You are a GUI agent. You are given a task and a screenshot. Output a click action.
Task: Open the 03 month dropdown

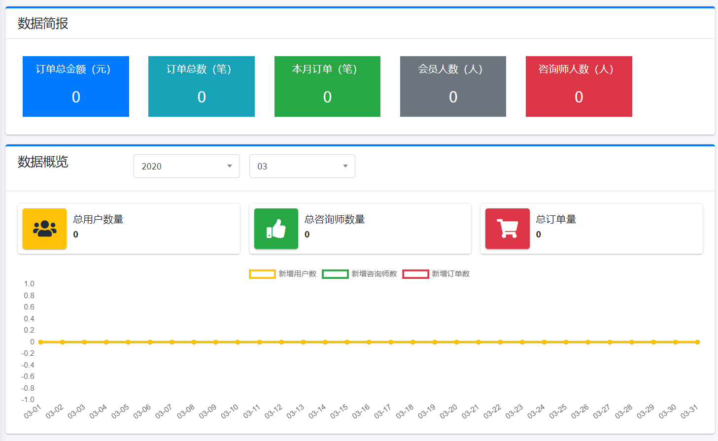[x=302, y=166]
